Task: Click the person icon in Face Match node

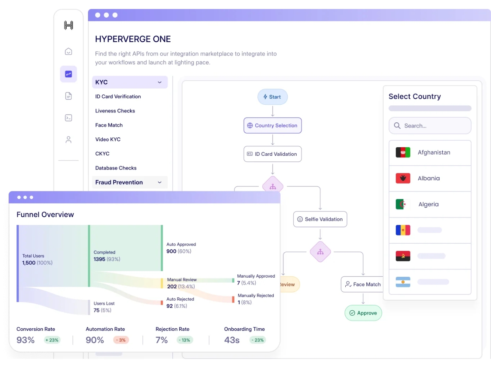Action: tap(348, 284)
